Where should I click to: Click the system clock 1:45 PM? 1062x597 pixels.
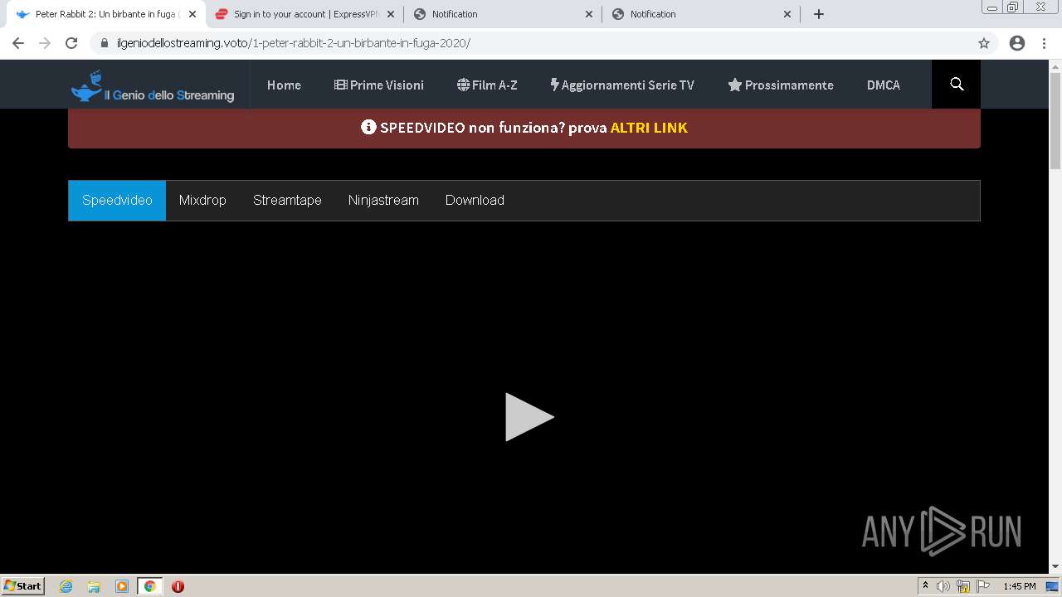pyautogui.click(x=1020, y=586)
